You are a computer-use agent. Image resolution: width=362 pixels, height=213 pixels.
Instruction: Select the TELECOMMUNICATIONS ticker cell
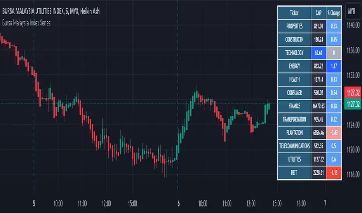(294, 146)
